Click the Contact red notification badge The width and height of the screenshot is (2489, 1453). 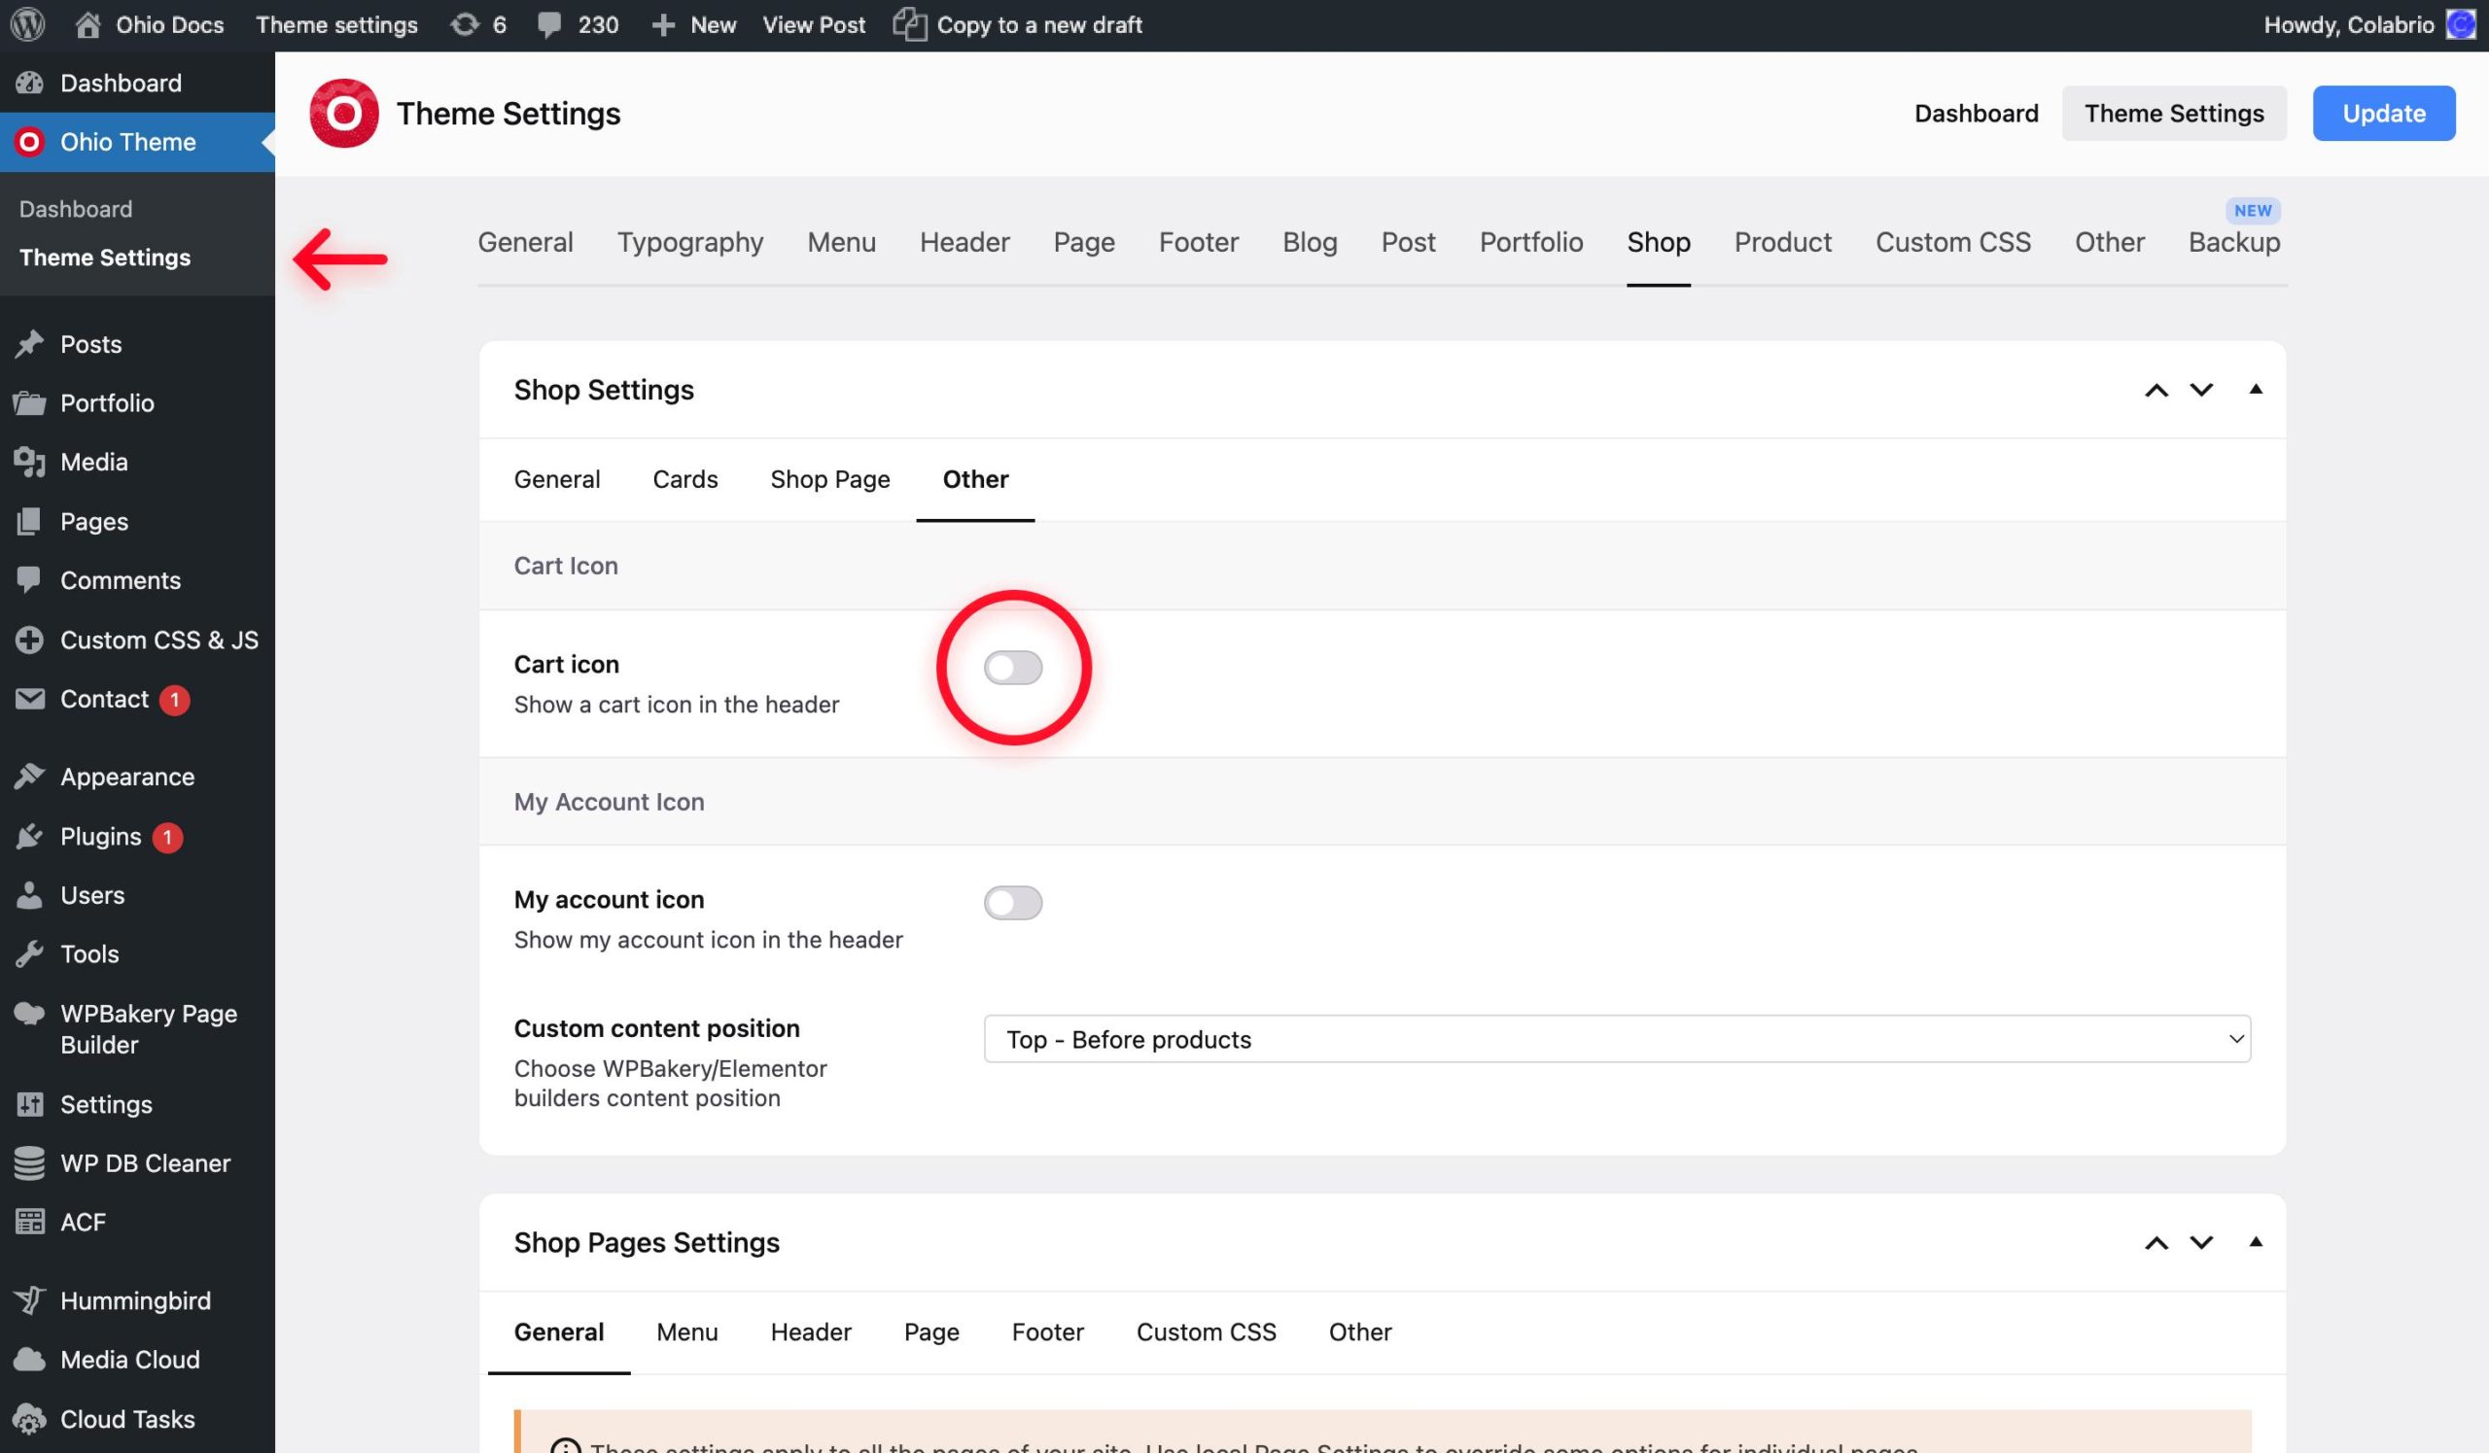(x=175, y=700)
